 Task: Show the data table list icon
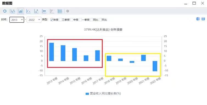[x=60, y=11]
